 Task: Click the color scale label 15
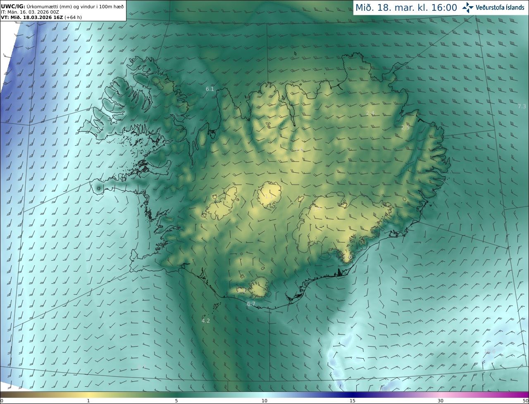click(353, 401)
